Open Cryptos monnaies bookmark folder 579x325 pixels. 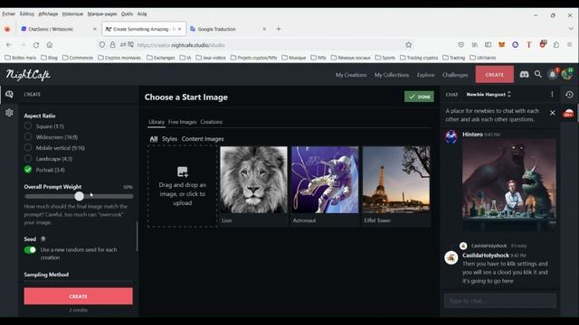pos(119,58)
